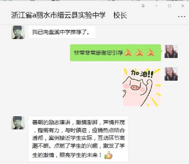189x164 pixels.
Task: Select the message 我已向盘溪中学推荐了
Action: [x=62, y=32]
